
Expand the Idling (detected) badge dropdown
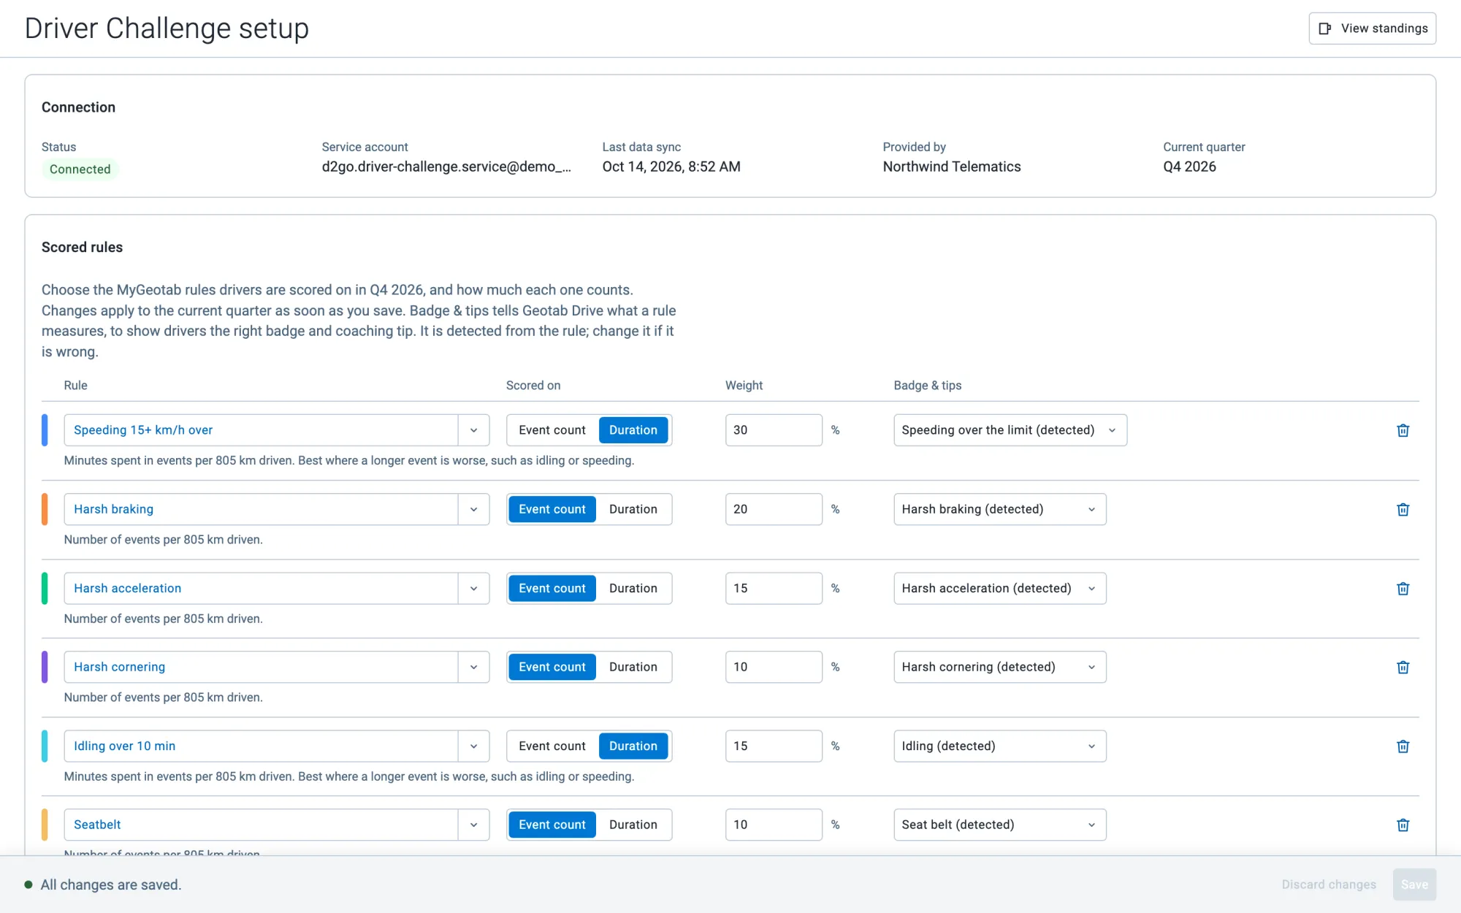point(1000,746)
